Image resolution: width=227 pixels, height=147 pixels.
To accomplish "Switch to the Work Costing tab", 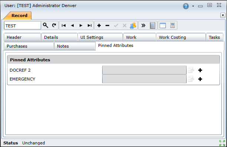I will [181, 37].
